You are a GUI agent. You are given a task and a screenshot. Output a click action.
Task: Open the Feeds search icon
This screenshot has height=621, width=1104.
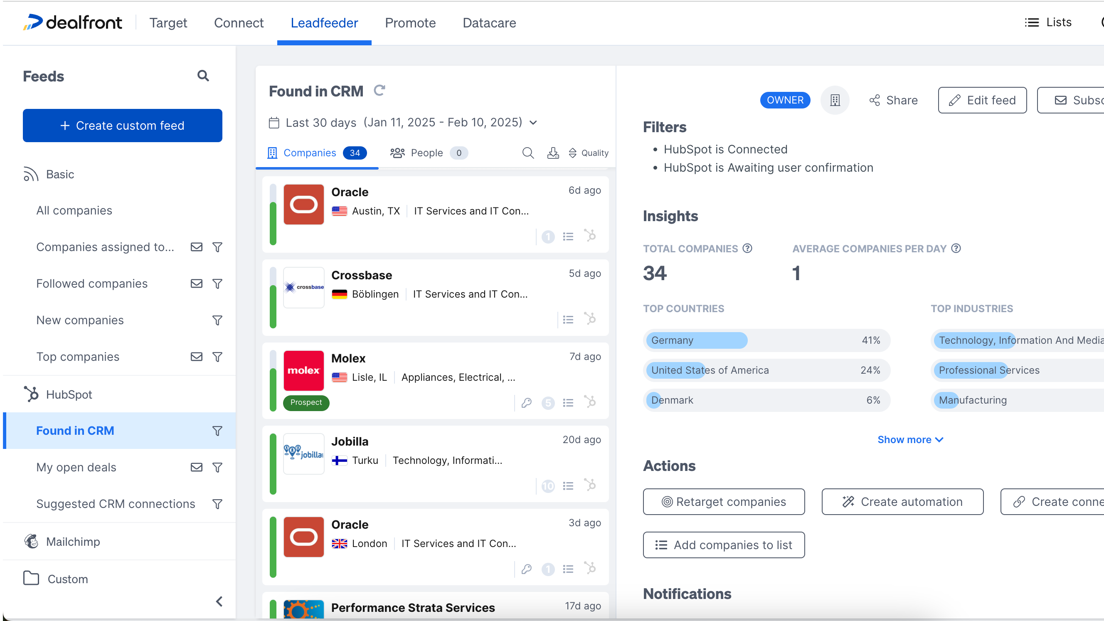pos(203,76)
